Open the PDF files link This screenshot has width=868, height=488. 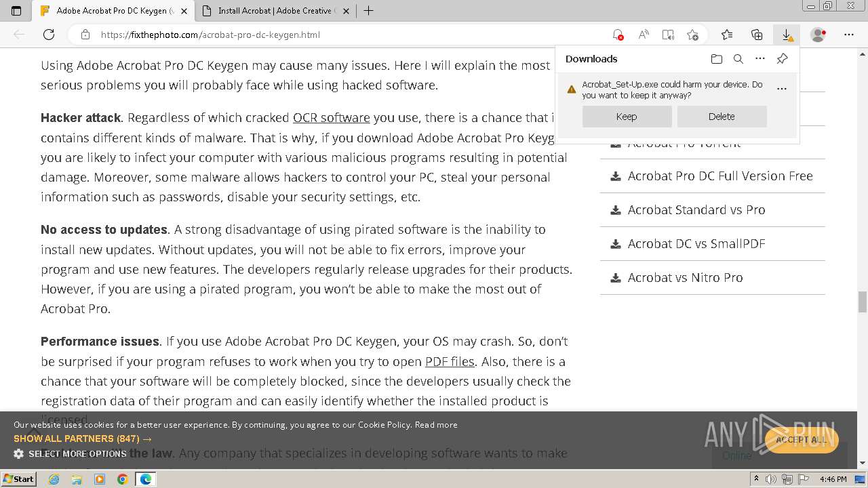click(450, 361)
